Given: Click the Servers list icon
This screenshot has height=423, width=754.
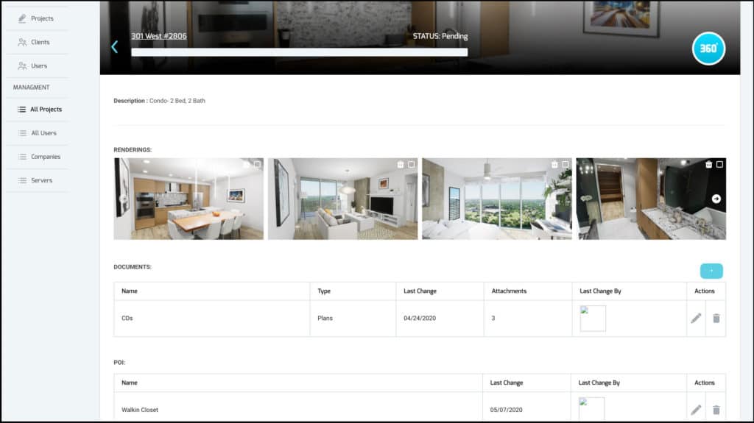Looking at the screenshot, I should 22,180.
